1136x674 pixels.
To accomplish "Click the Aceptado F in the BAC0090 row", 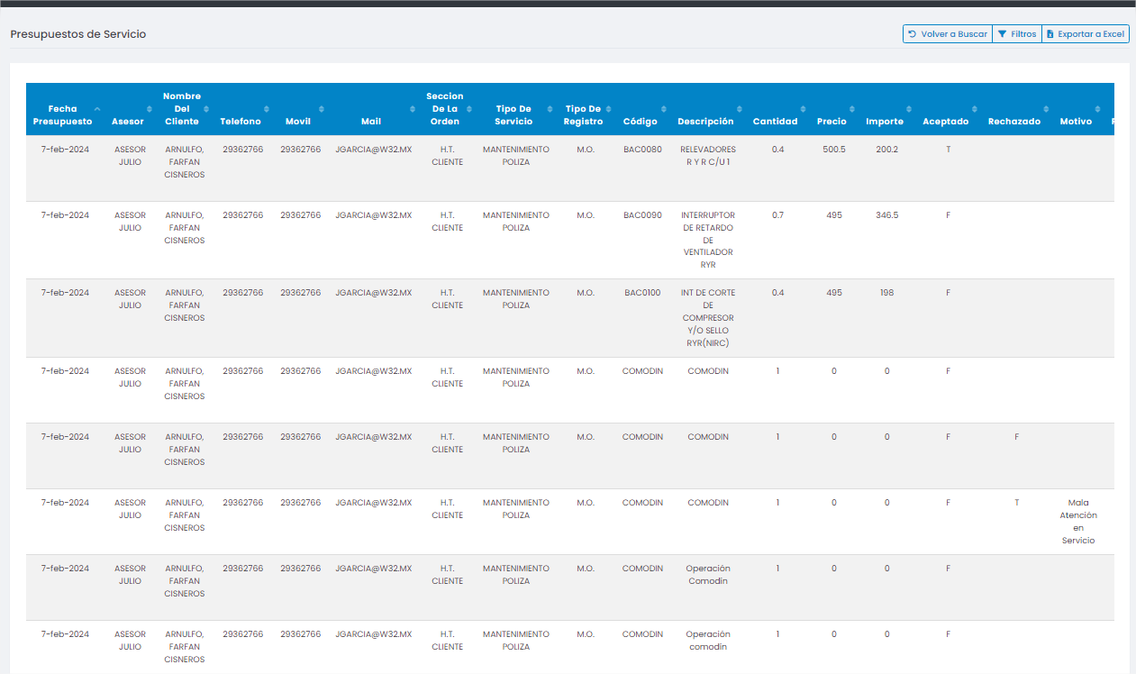I will [x=948, y=215].
